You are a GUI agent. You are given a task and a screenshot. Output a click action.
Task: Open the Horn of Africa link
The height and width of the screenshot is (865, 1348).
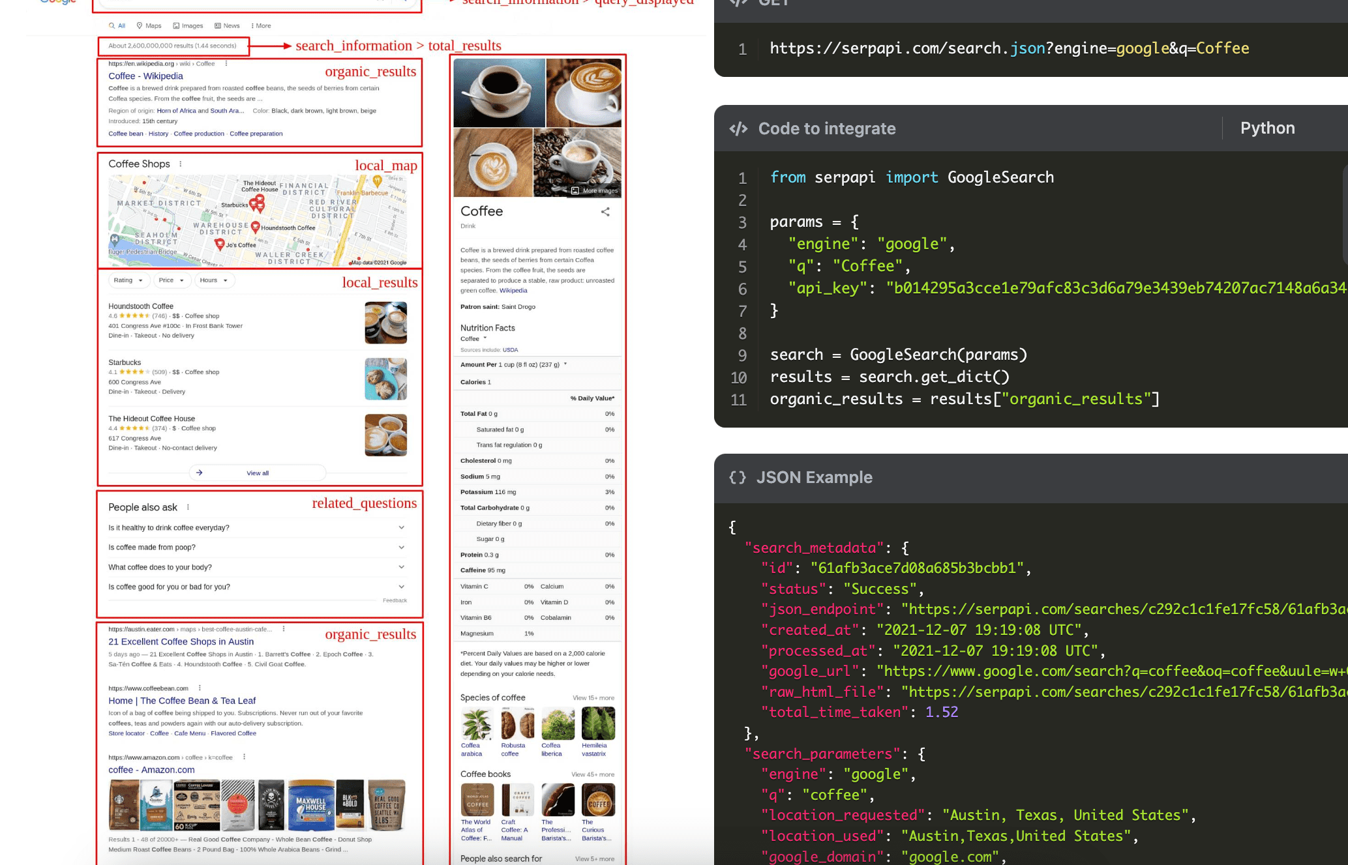[x=176, y=111]
